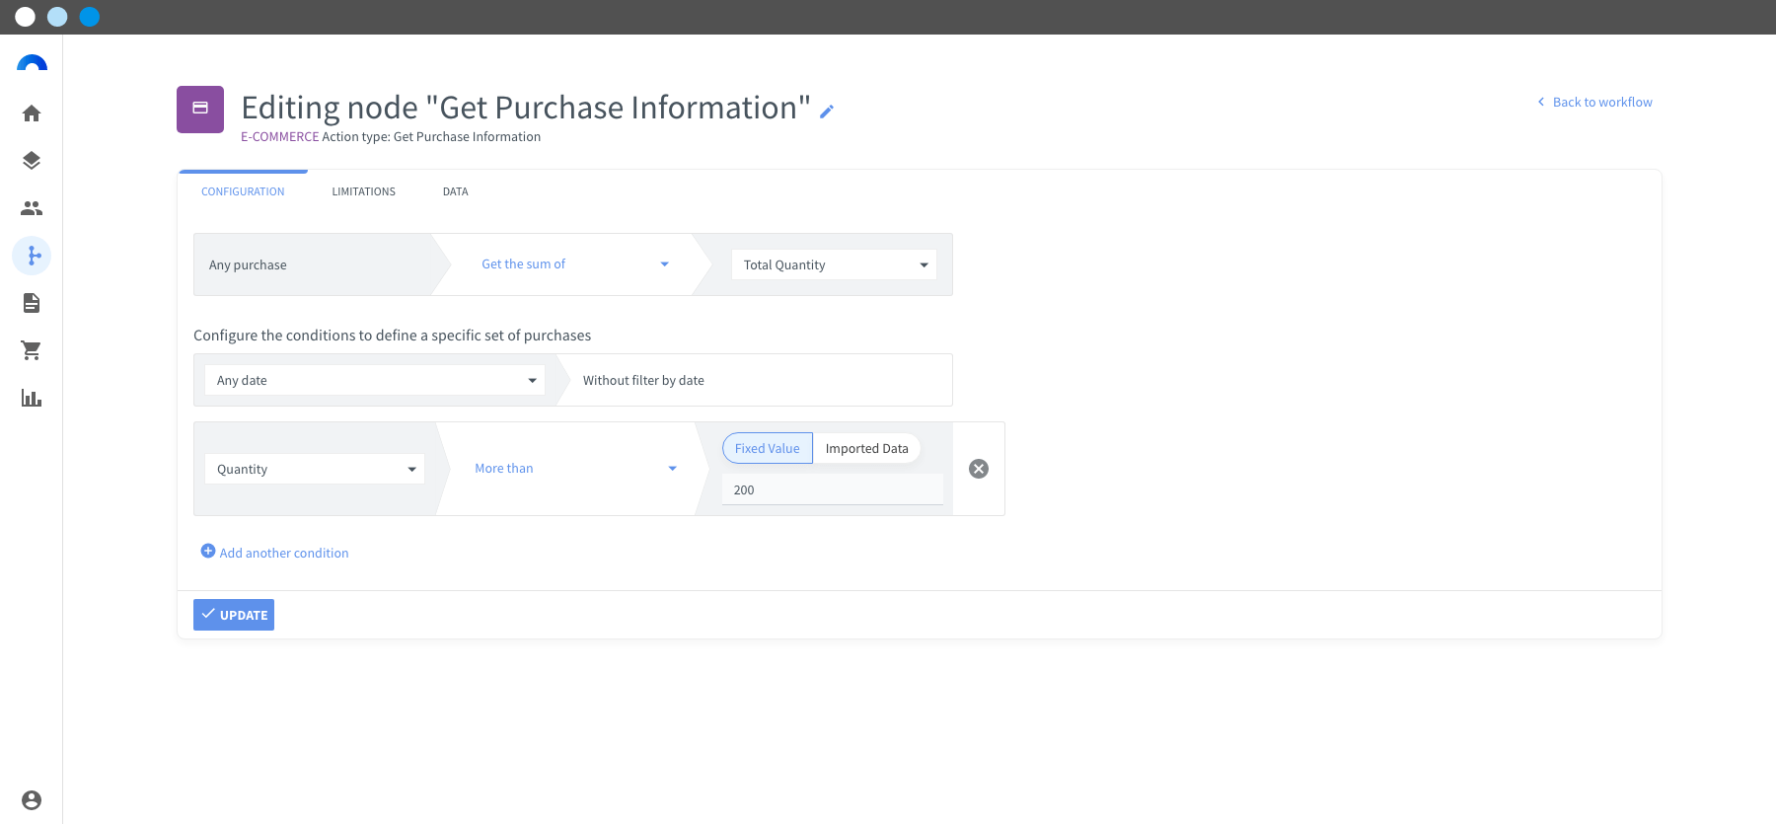
Task: Switch to Imported Data option
Action: click(x=867, y=448)
